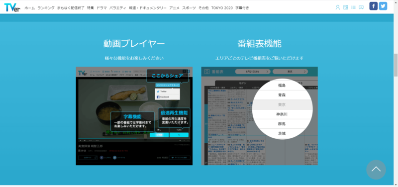
Task: Click the back-to-top arrow button
Action: [376, 170]
